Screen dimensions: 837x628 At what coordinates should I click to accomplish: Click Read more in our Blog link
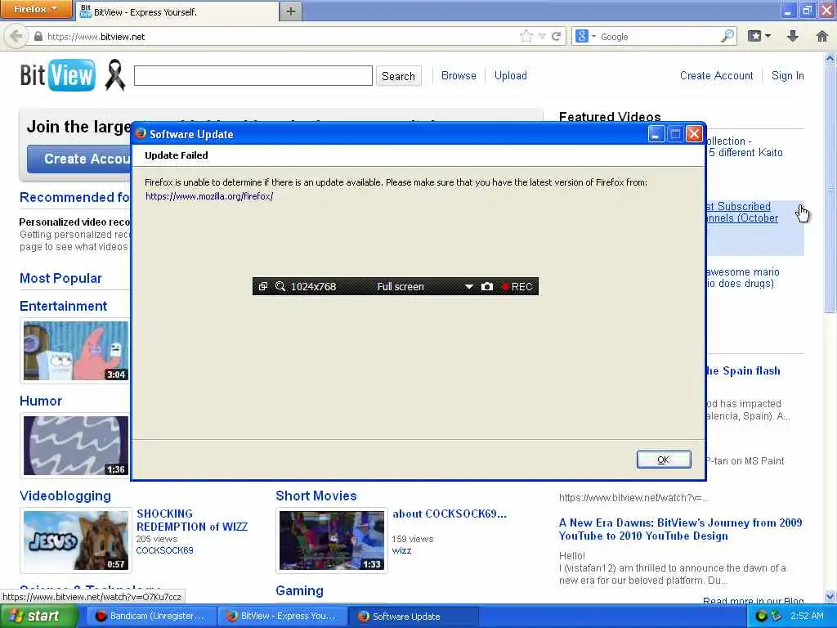(x=753, y=601)
